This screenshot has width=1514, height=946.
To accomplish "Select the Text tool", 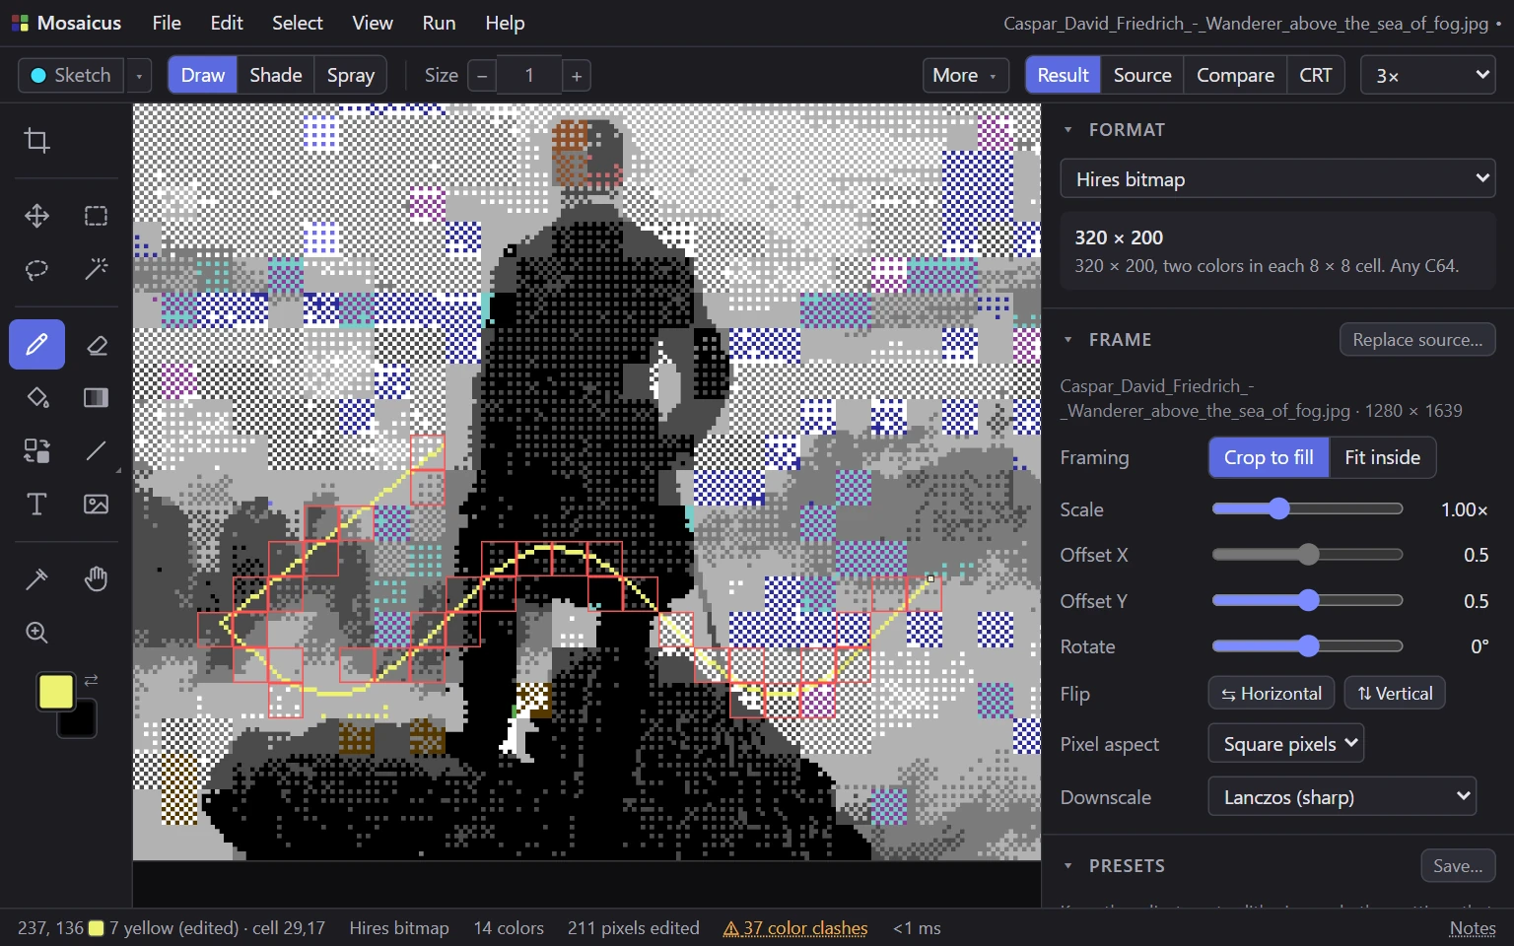I will pos(36,505).
